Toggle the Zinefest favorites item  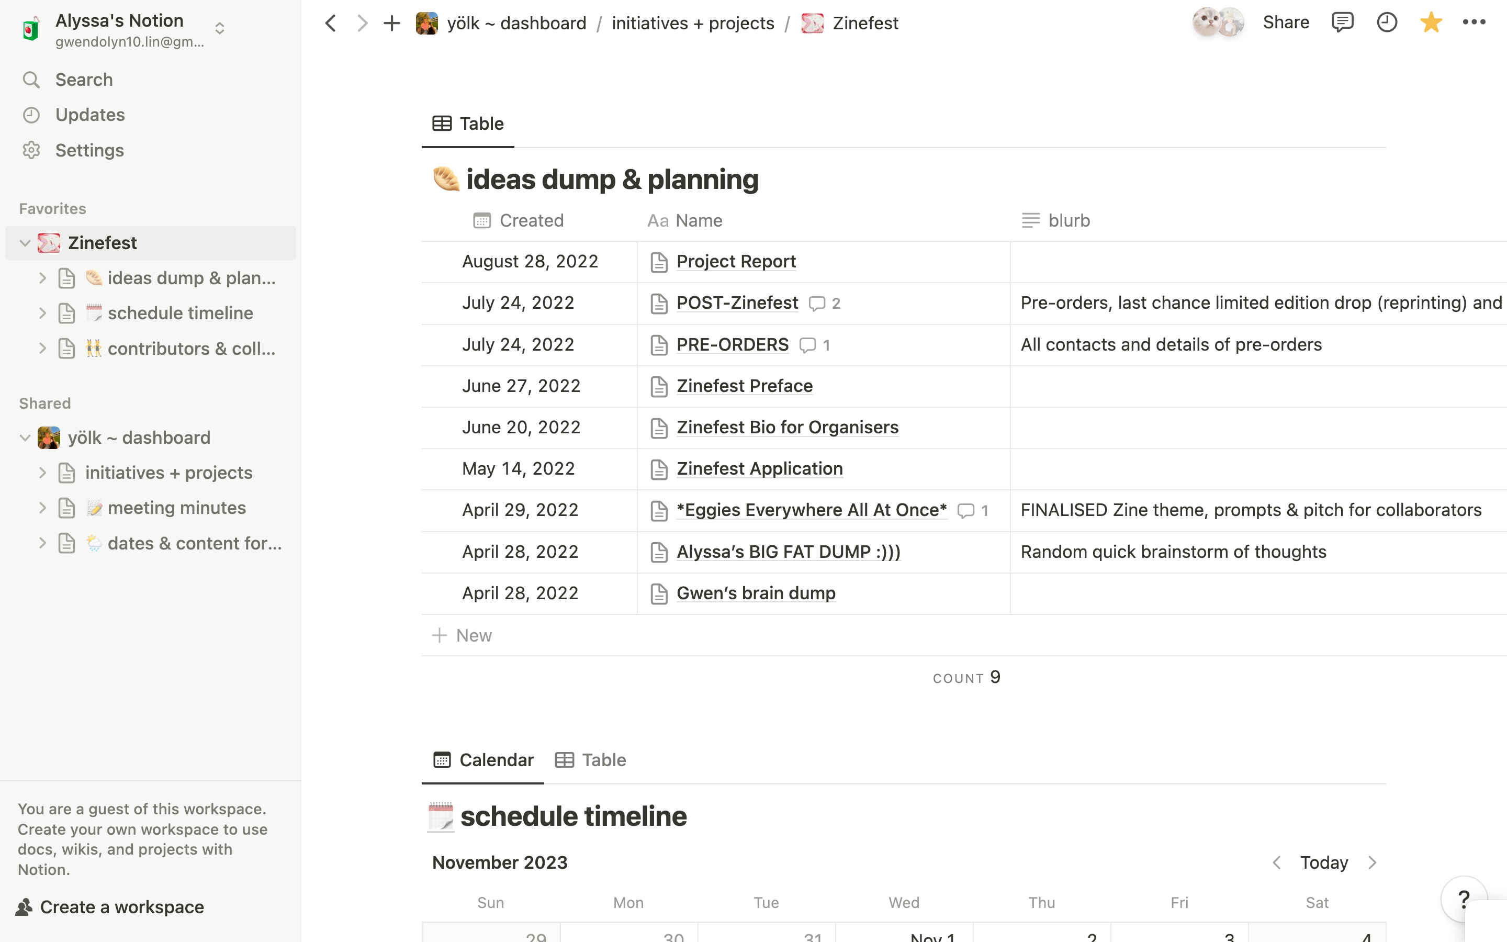pyautogui.click(x=24, y=242)
